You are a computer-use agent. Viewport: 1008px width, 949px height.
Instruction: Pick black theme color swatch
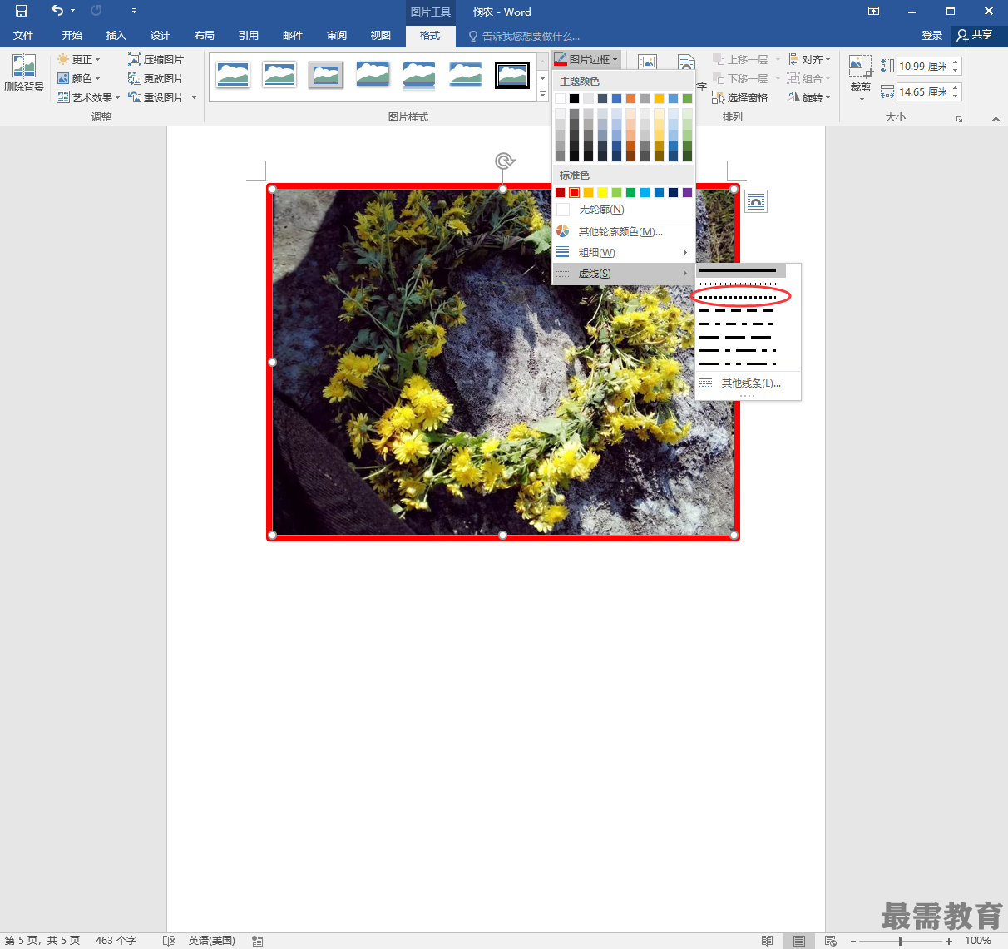point(574,98)
